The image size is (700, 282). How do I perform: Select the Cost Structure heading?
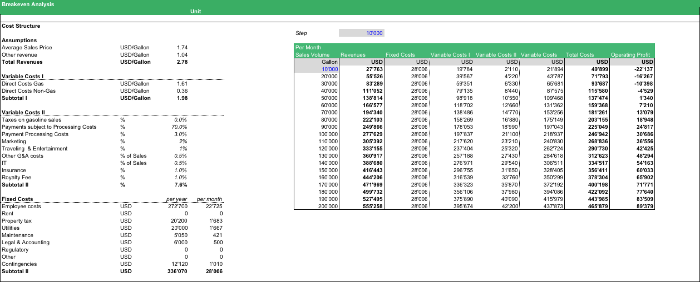pyautogui.click(x=21, y=26)
